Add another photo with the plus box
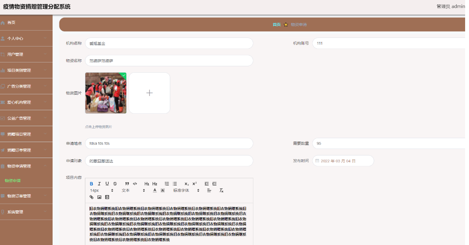Viewport: 469px width, 245px height. [150, 93]
